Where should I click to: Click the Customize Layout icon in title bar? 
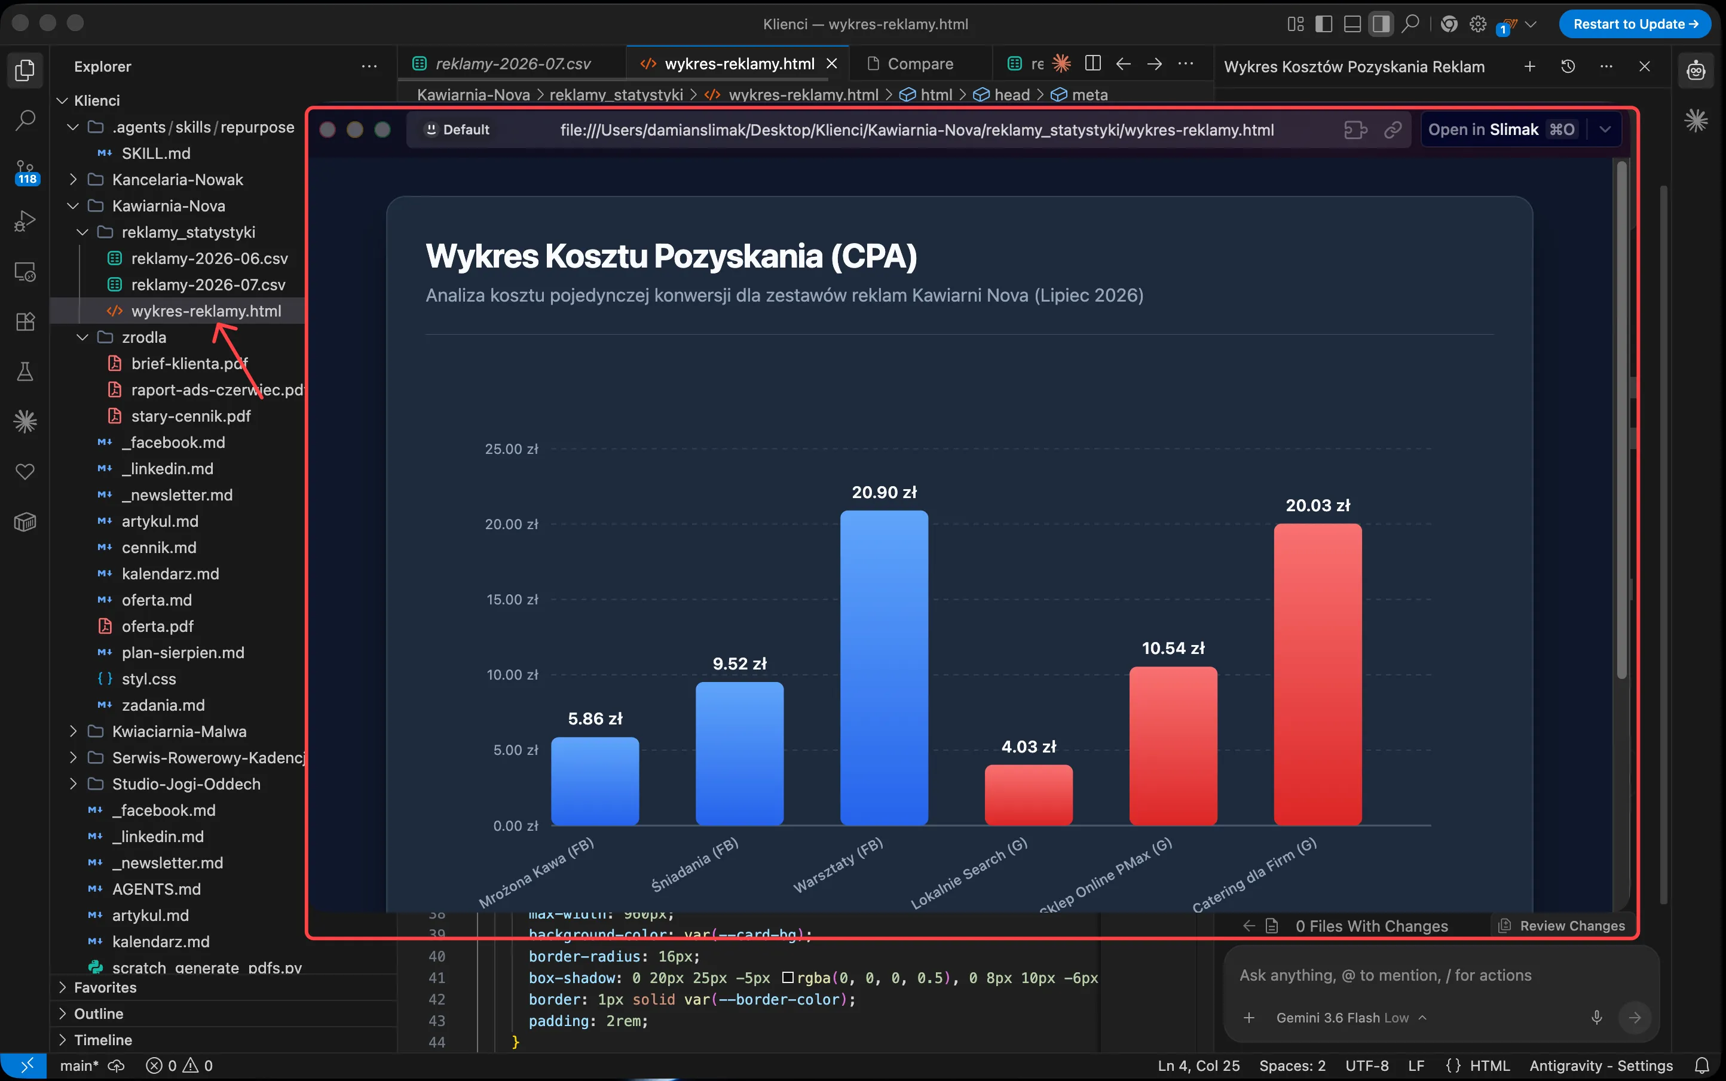[1295, 24]
